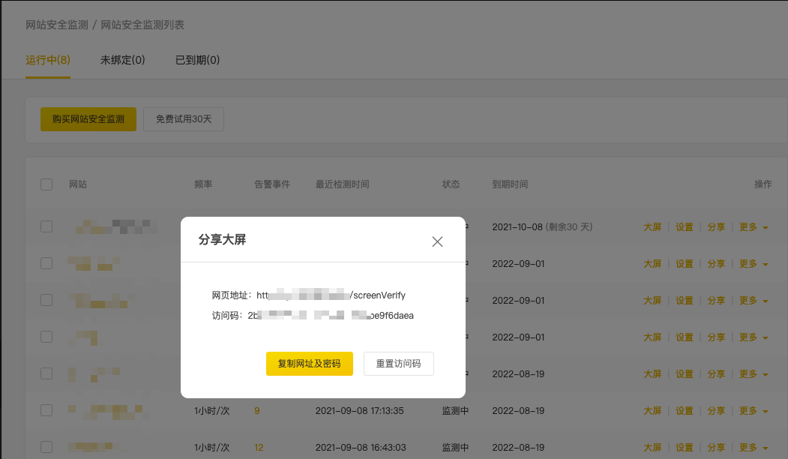Click the 复制网址及密码 button
This screenshot has width=788, height=459.
click(x=309, y=363)
